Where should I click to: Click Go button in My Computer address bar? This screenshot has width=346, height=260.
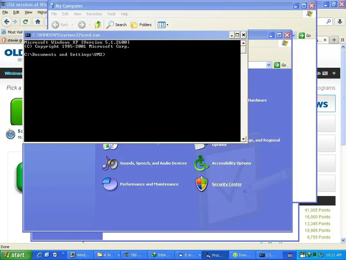tap(305, 35)
